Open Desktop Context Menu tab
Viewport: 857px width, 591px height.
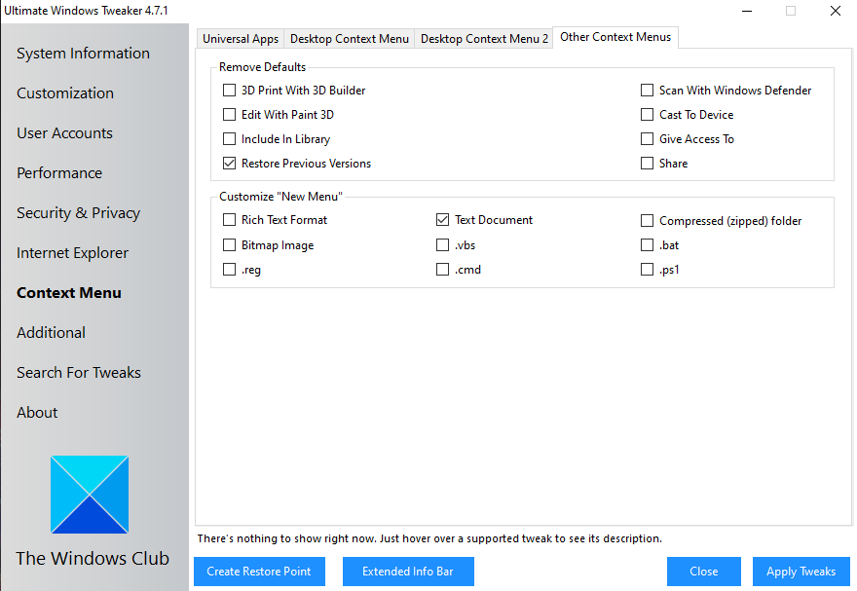[350, 39]
